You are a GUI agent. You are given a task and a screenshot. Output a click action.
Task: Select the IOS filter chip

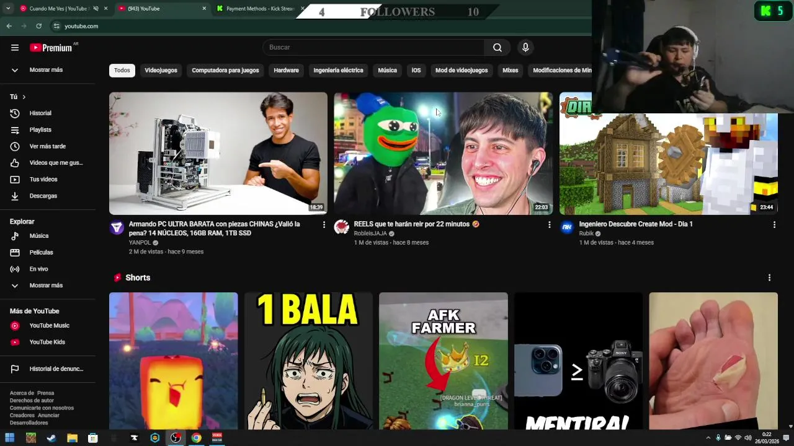tap(416, 71)
